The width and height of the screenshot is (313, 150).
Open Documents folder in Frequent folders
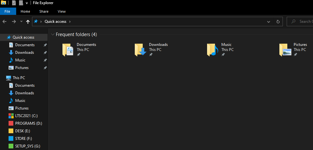68,50
